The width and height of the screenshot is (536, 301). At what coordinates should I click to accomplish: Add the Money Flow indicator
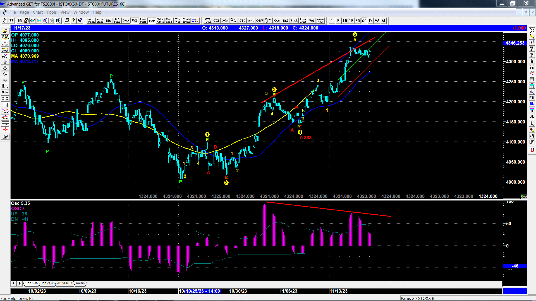320,21
